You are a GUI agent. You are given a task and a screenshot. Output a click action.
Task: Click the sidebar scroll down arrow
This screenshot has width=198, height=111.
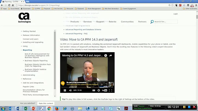[55, 96]
